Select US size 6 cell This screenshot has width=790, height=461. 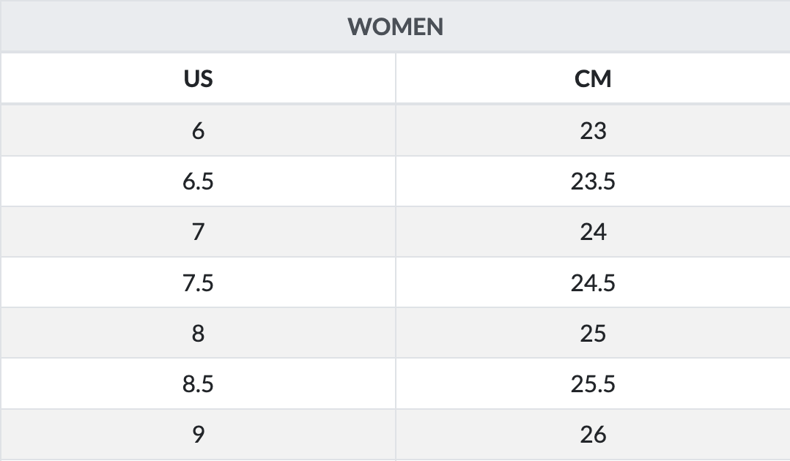pos(198,130)
